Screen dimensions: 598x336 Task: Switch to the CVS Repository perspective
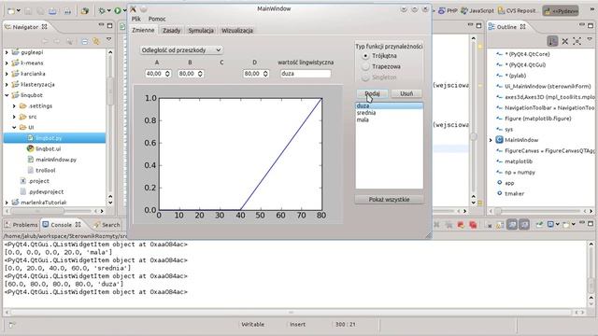coord(519,10)
